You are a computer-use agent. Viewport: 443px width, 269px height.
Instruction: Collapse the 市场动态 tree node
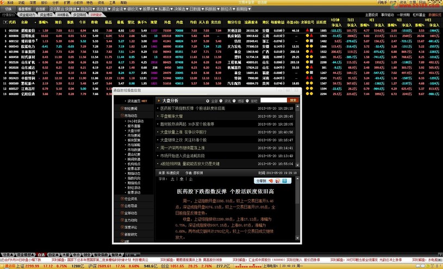tap(122, 116)
